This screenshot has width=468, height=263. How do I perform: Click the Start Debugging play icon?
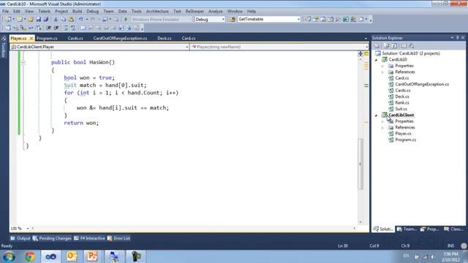coord(126,20)
